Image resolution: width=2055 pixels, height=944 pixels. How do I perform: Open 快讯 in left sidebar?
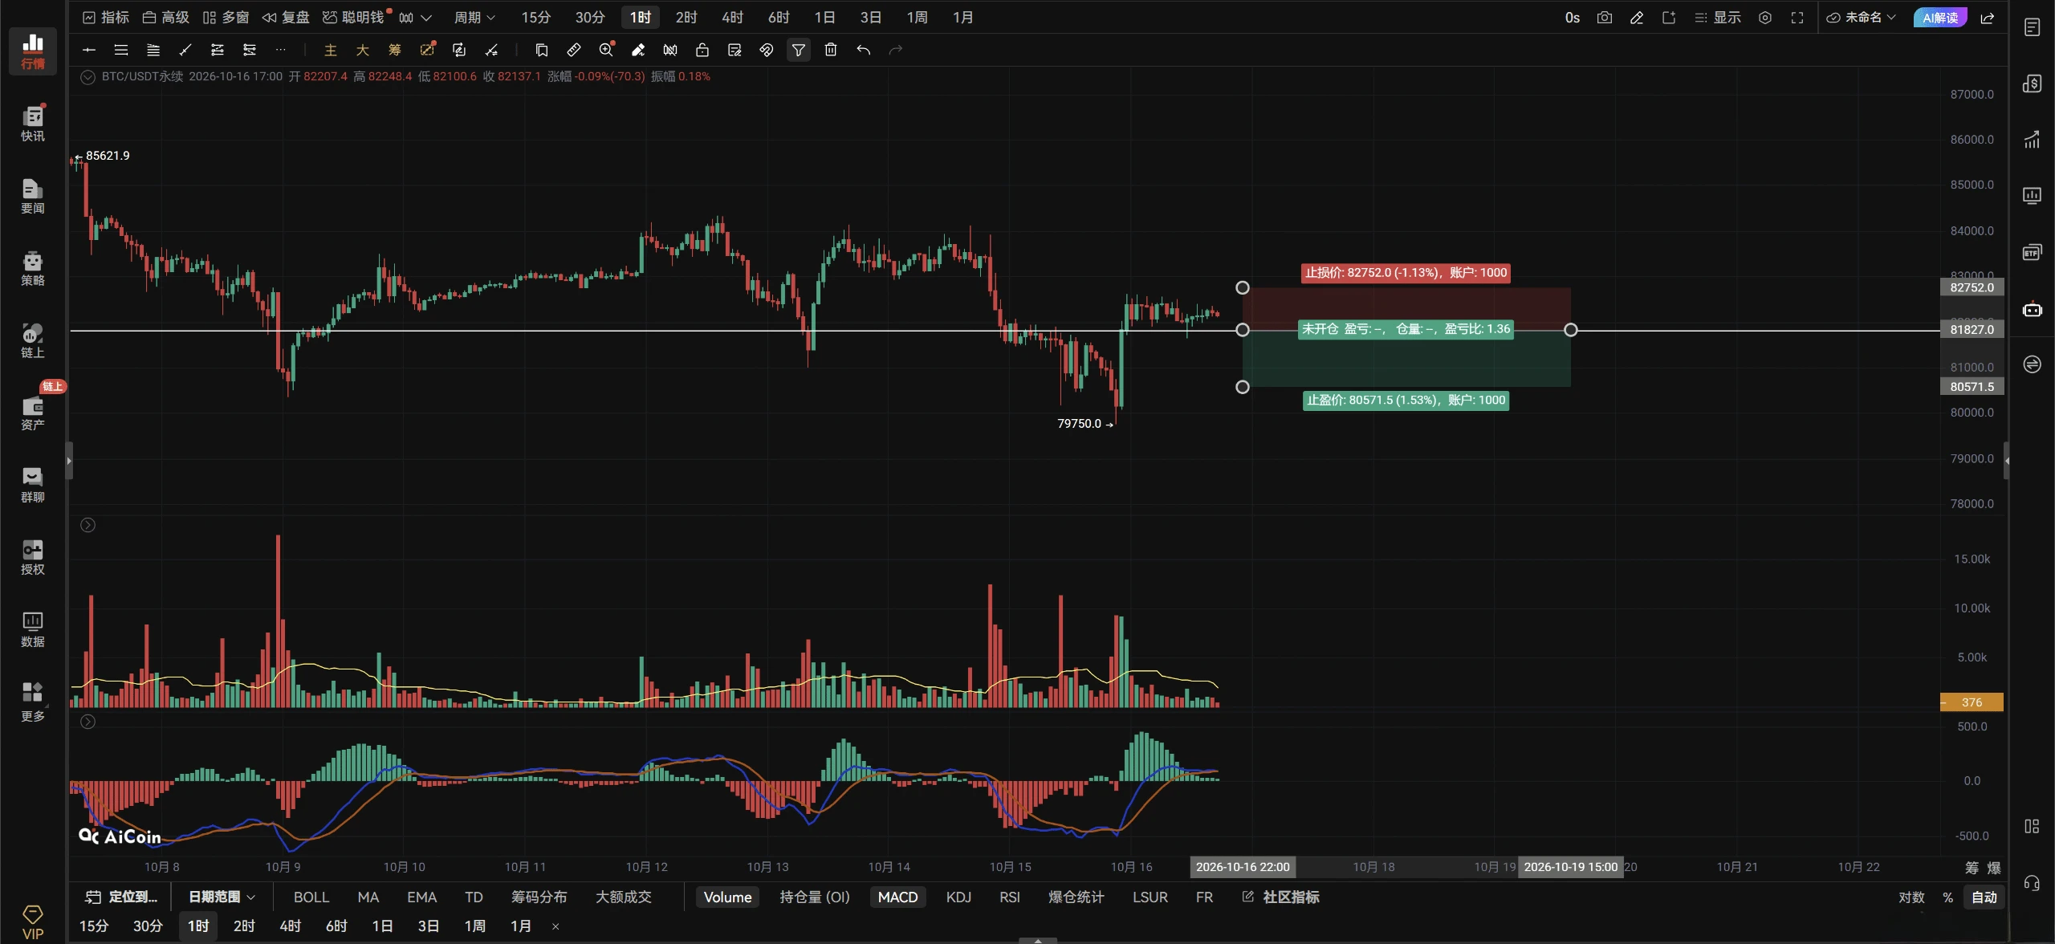(x=33, y=124)
